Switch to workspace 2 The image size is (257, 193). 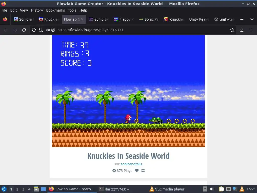[17, 189]
